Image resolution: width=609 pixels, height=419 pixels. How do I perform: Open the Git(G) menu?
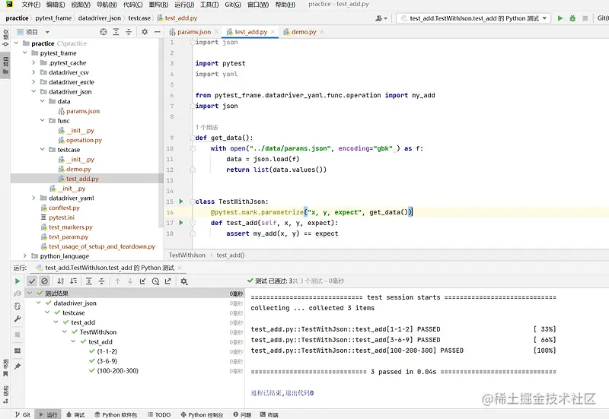pyautogui.click(x=233, y=5)
